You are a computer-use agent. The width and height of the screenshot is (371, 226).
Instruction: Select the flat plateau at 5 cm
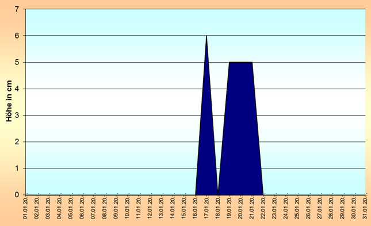point(240,62)
